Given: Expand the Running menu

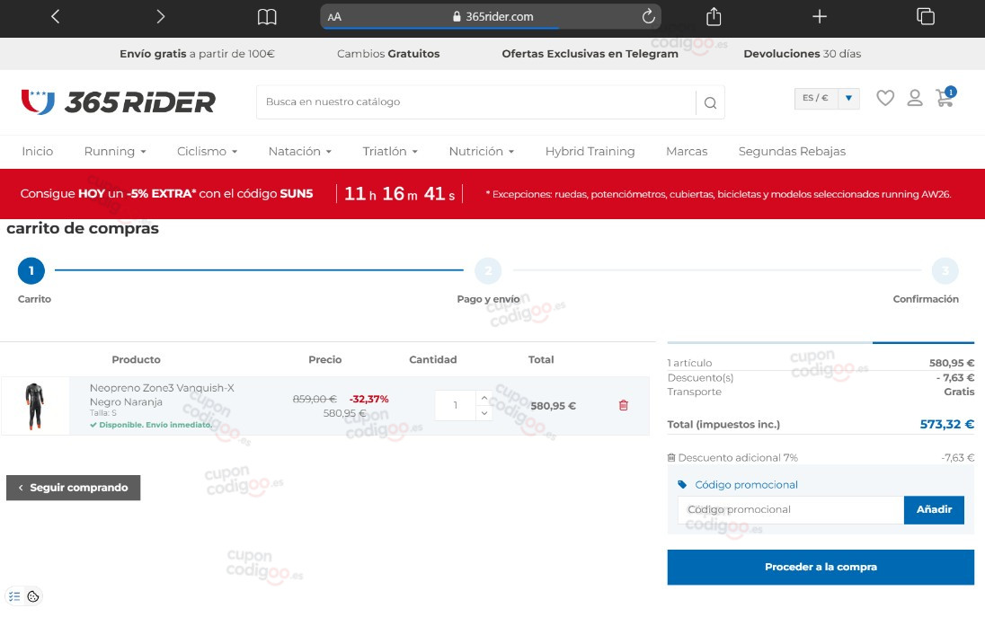Looking at the screenshot, I should tap(115, 151).
